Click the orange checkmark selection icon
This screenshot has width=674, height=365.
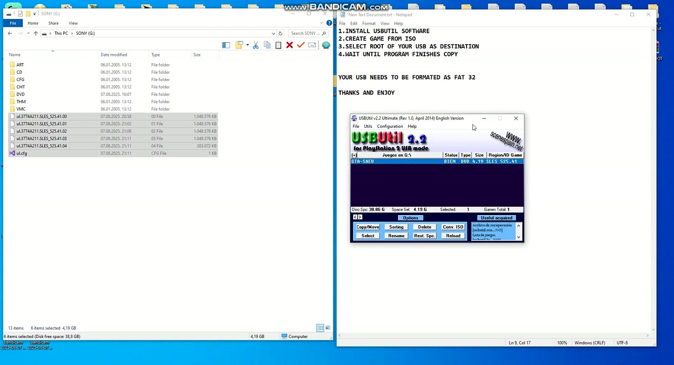300,45
